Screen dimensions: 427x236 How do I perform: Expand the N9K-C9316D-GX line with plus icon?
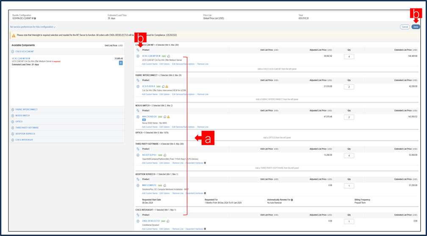[138, 117]
